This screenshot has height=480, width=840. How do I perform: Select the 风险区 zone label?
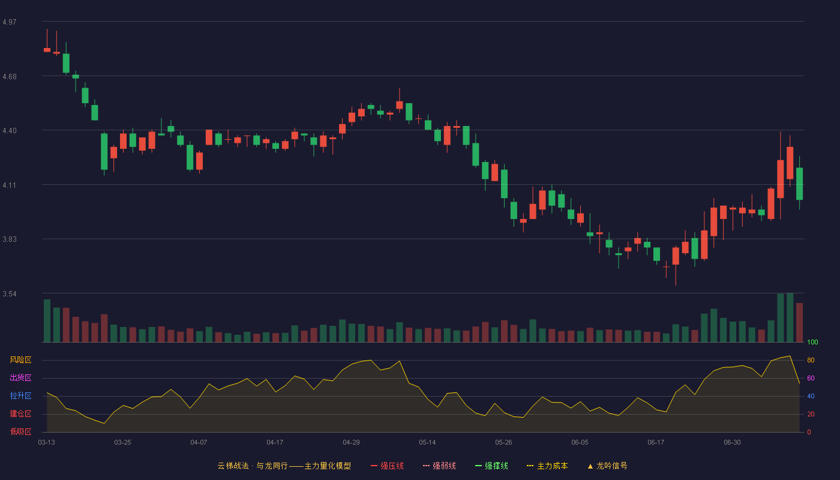(20, 360)
